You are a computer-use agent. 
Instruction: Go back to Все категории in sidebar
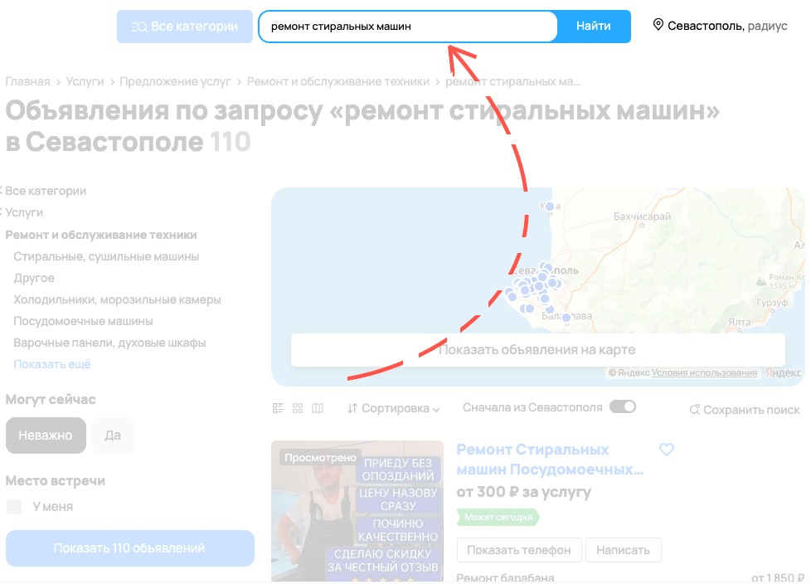45,191
